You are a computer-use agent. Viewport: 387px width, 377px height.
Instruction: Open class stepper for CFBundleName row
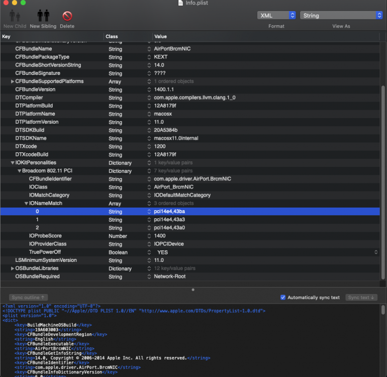pos(149,49)
